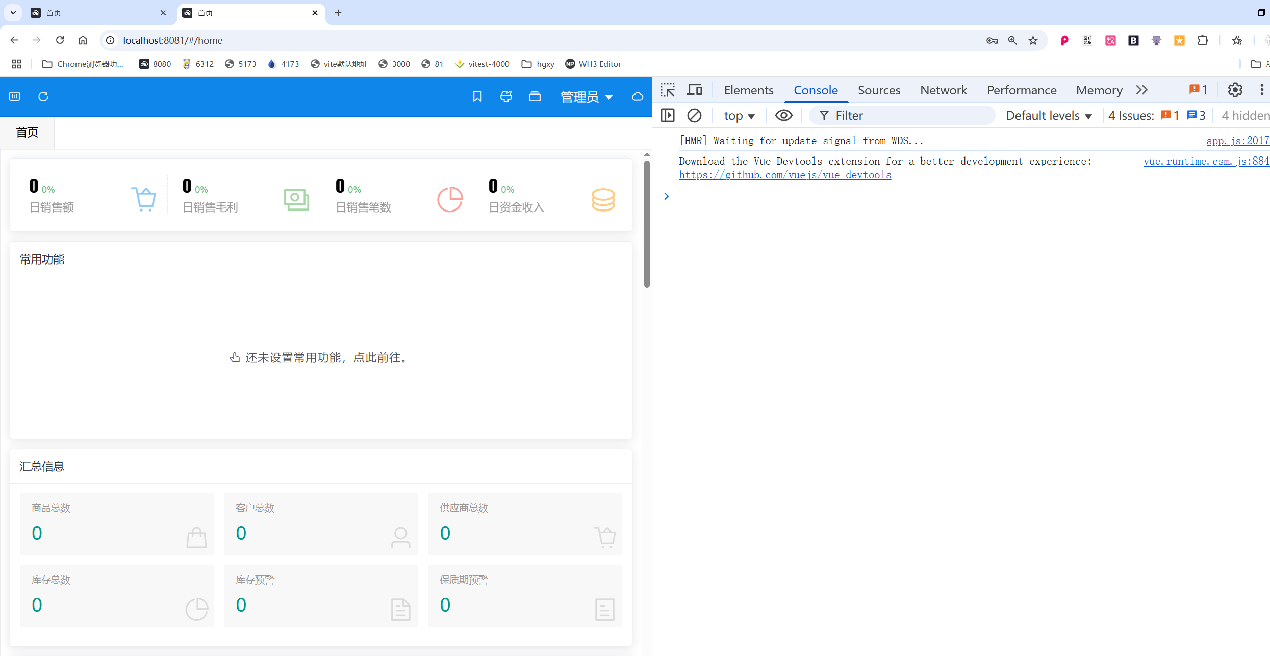Click the live expression eye icon
The width and height of the screenshot is (1270, 656).
tap(783, 116)
